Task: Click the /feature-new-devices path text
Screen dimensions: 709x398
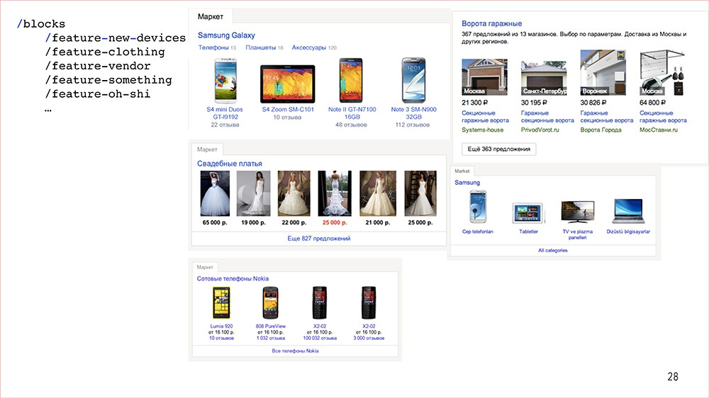Action: pyautogui.click(x=116, y=38)
